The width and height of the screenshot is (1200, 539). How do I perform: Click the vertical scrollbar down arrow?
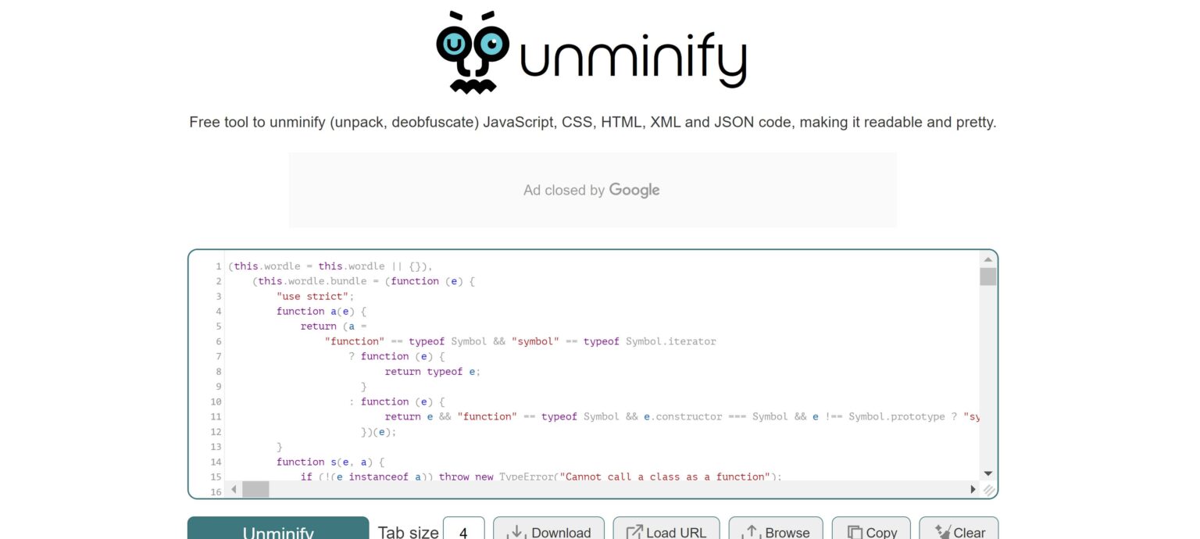987,473
